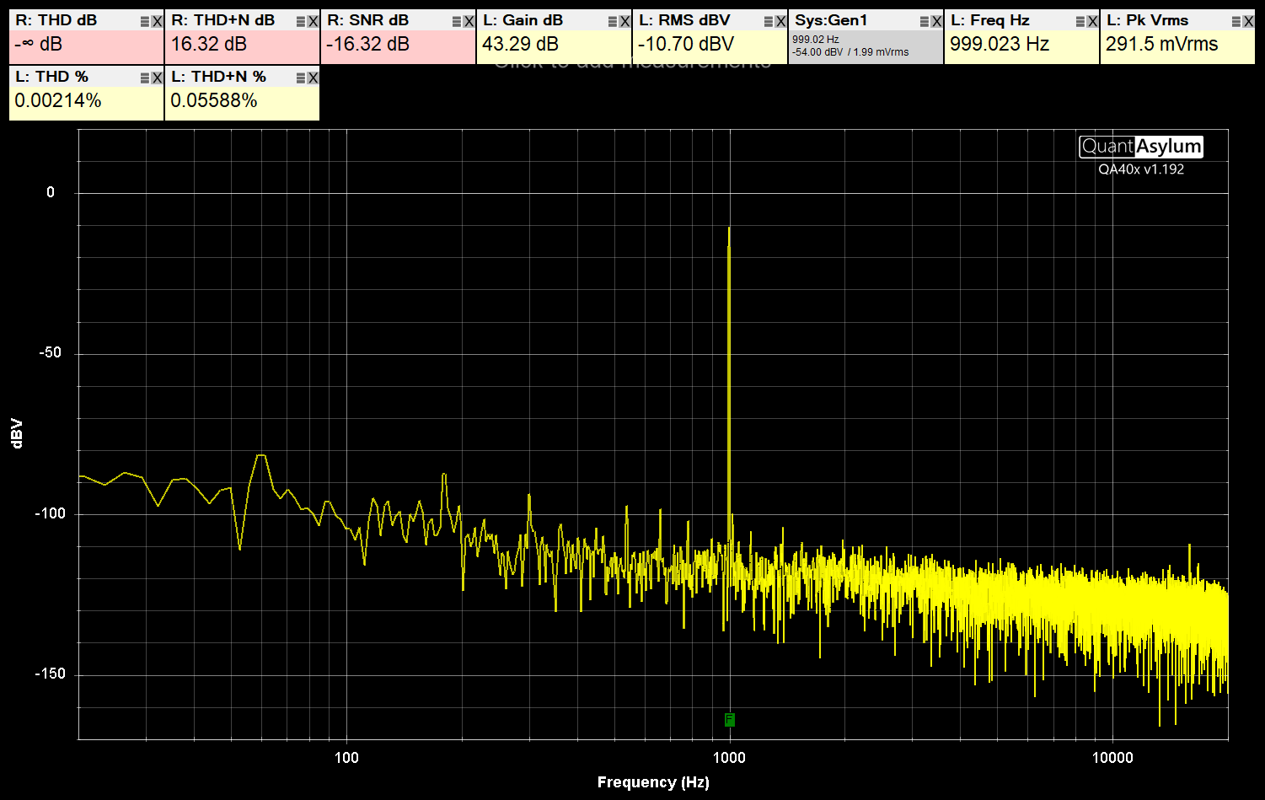The height and width of the screenshot is (800, 1265).
Task: Close the L: Pk Vrms tile
Action: coord(1248,22)
